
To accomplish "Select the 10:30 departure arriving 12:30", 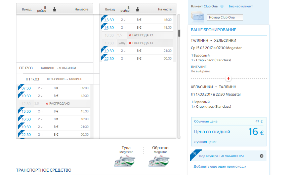I will coord(26,96).
